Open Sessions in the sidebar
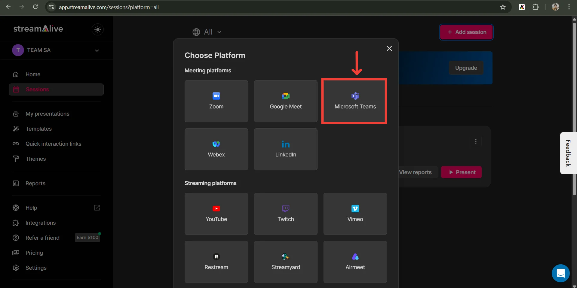The width and height of the screenshot is (577, 288). (x=56, y=89)
